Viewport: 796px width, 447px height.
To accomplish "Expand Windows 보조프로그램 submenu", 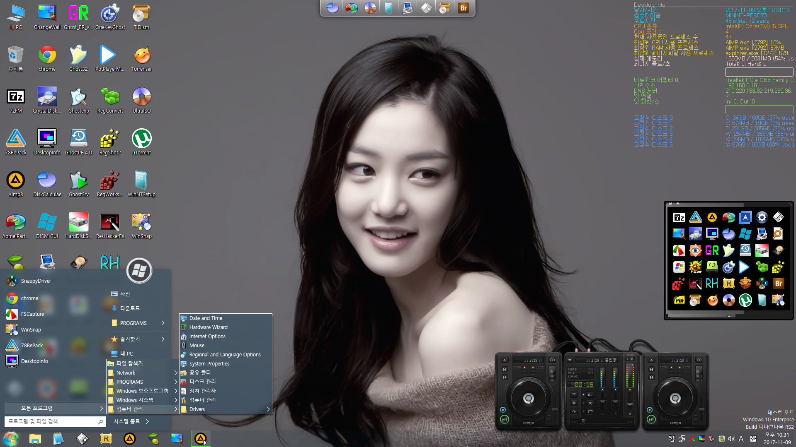I will coord(143,391).
